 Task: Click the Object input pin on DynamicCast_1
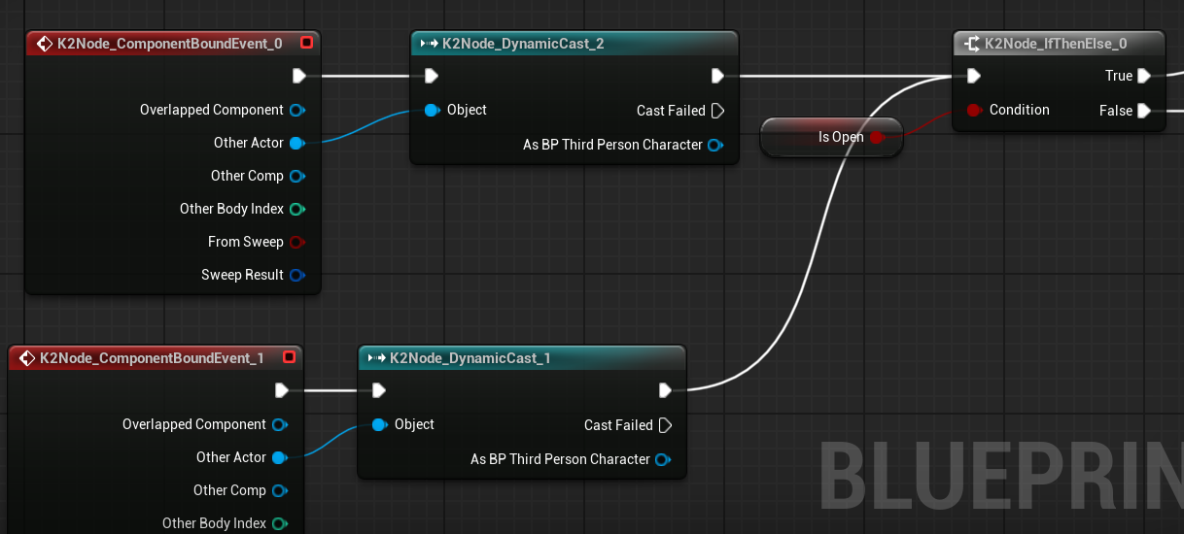tap(379, 424)
